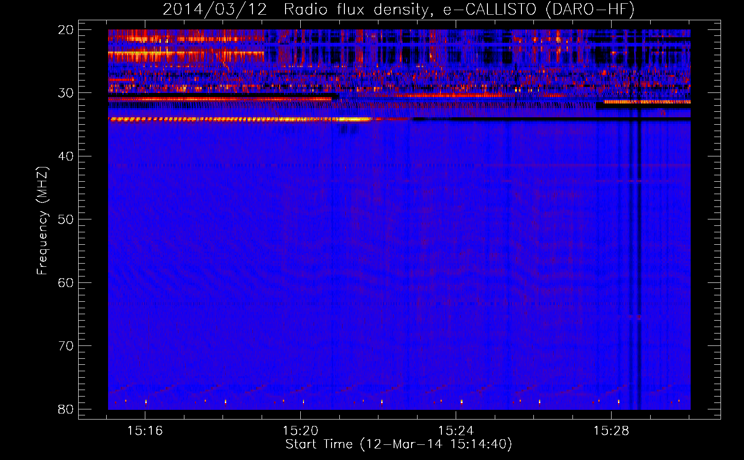744x460 pixels.
Task: Click the 15:24 time tick label
Action: [456, 431]
